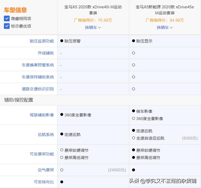Click the (24500元) air suspension price
Image resolution: width=201 pixels, height=188 pixels.
[x=117, y=170]
